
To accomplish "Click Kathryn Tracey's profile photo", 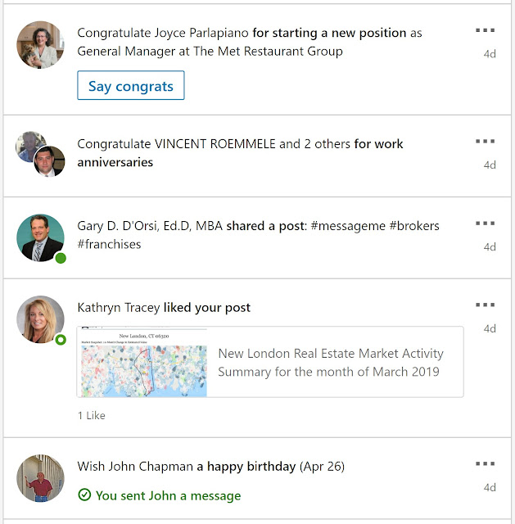I will (x=40, y=319).
